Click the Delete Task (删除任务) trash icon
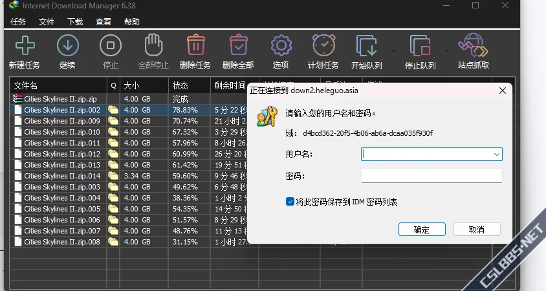This screenshot has width=546, height=291. click(196, 45)
